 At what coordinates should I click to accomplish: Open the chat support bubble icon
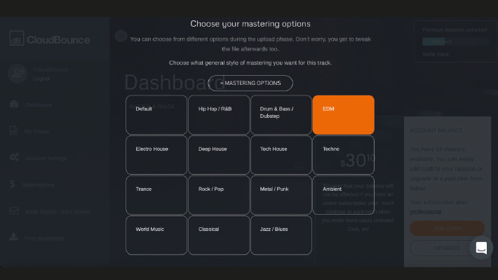[x=481, y=248]
